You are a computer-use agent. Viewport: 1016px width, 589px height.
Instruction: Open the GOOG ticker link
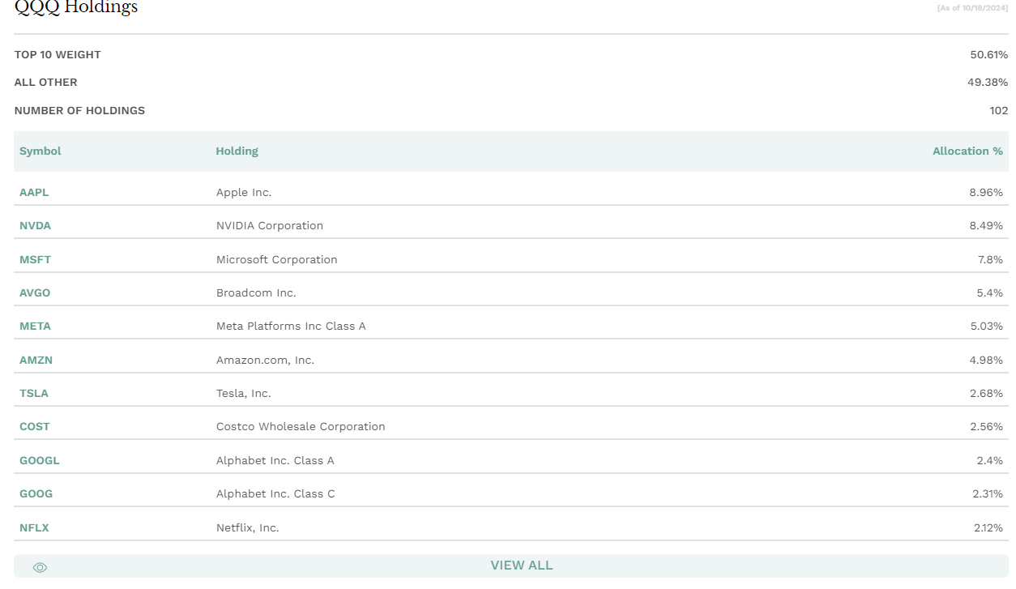pyautogui.click(x=36, y=494)
